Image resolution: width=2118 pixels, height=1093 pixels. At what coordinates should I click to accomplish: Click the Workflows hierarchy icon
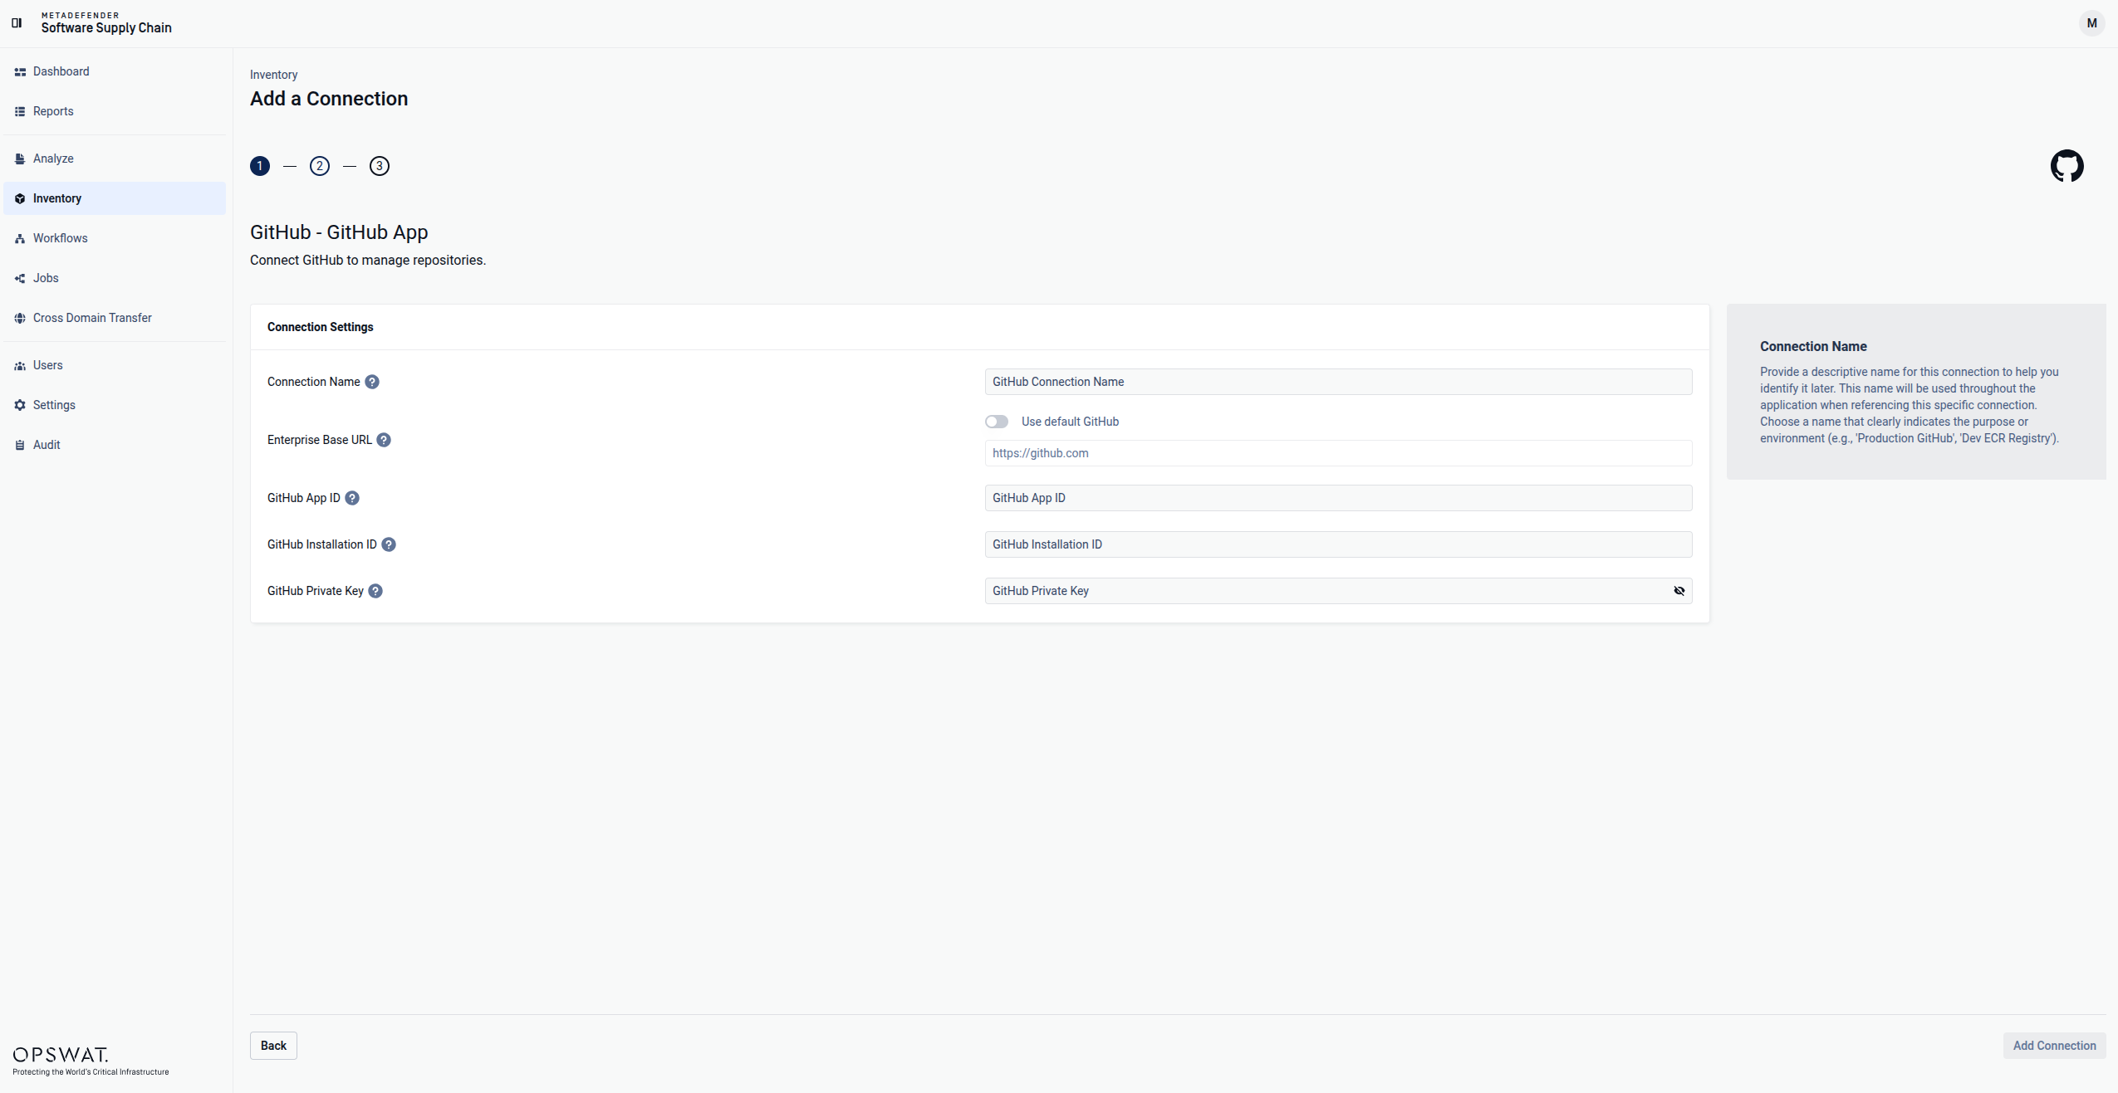[x=20, y=239]
